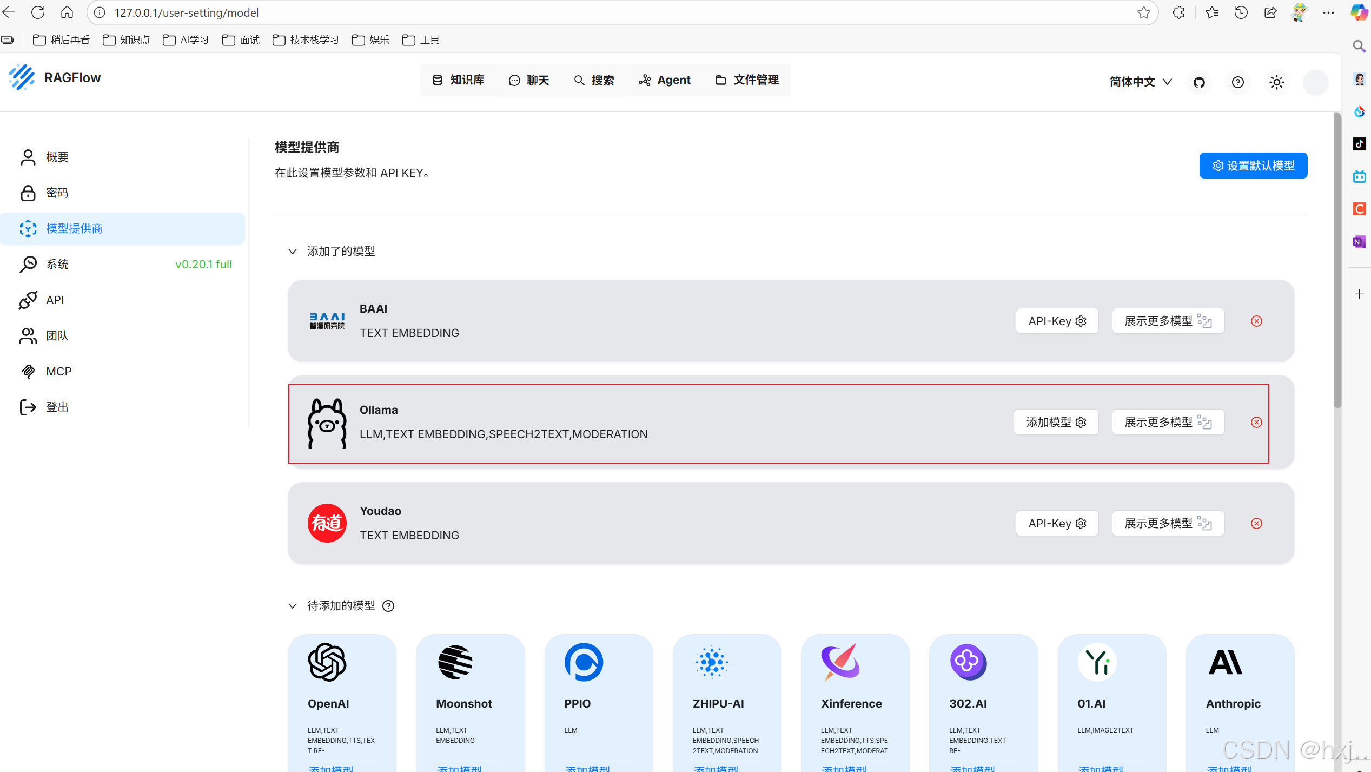Click the Anthropic logo icon
1371x772 pixels.
pos(1226,662)
